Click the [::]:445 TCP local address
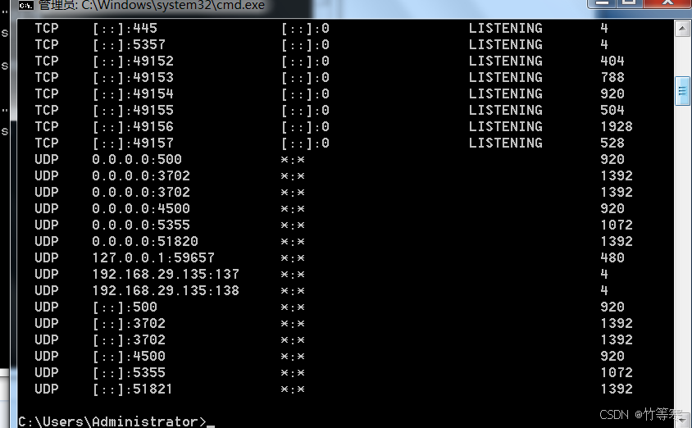This screenshot has height=428, width=692. click(x=125, y=28)
